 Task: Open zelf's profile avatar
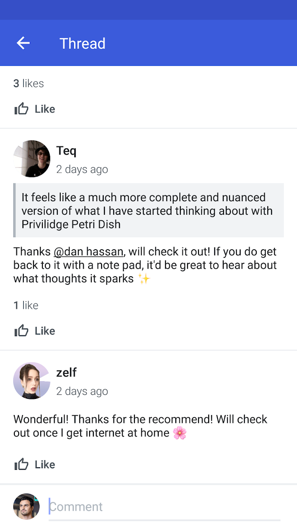tap(32, 381)
